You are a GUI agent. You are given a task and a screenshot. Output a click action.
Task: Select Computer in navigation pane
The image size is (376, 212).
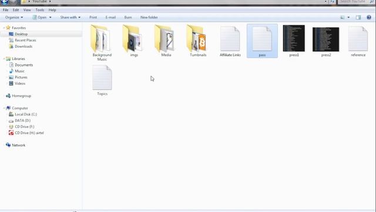[19, 108]
